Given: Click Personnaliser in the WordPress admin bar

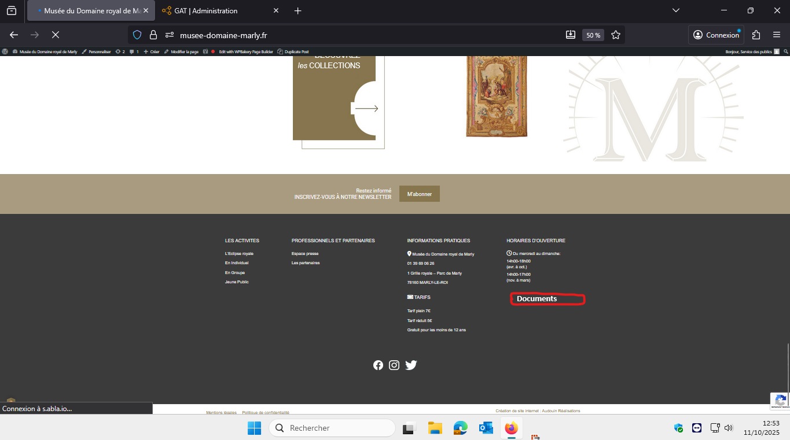Looking at the screenshot, I should coord(96,51).
